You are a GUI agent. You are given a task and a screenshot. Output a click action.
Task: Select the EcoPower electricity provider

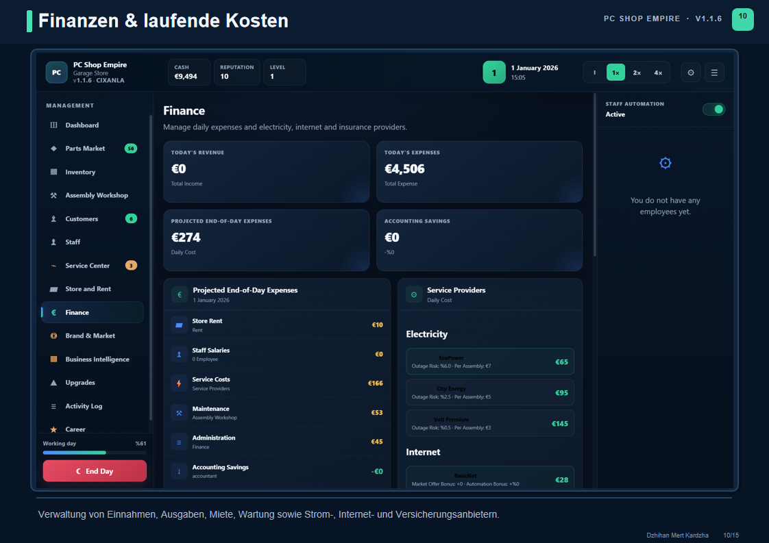click(x=490, y=362)
